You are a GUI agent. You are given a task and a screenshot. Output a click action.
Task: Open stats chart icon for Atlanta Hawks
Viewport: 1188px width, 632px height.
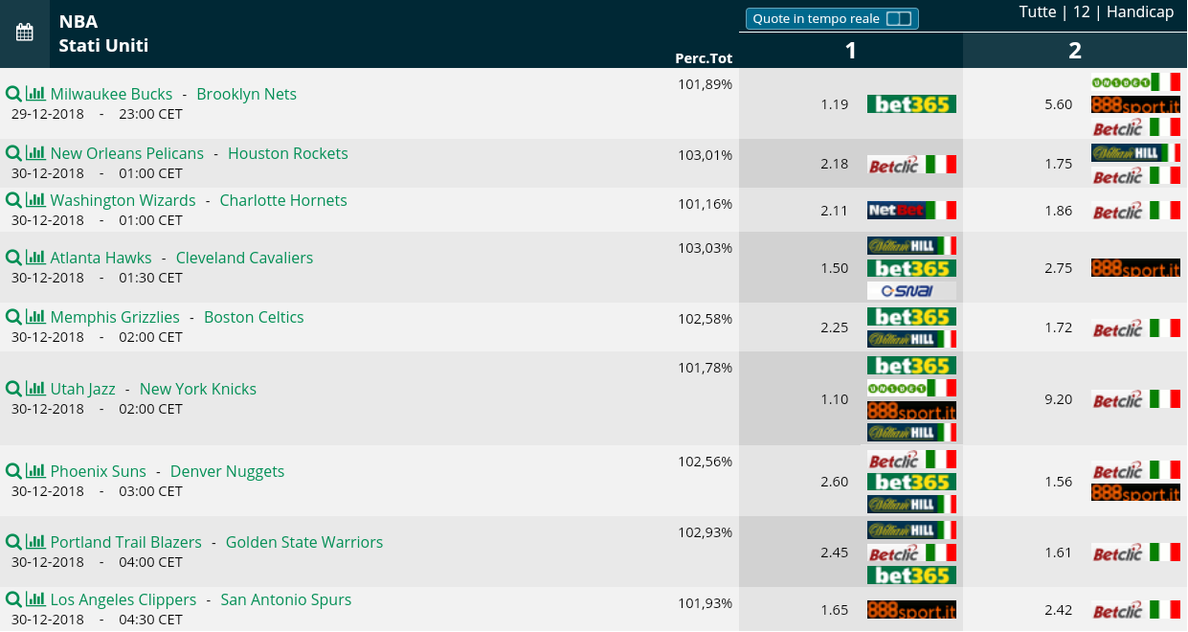(x=35, y=258)
